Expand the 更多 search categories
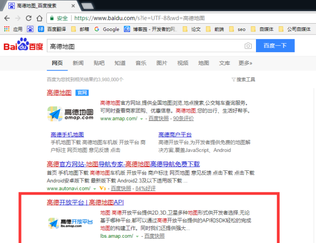The image size is (316, 243). point(245,63)
